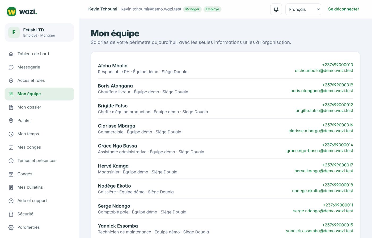Open the Fetish LTD company switcher

[39, 32]
